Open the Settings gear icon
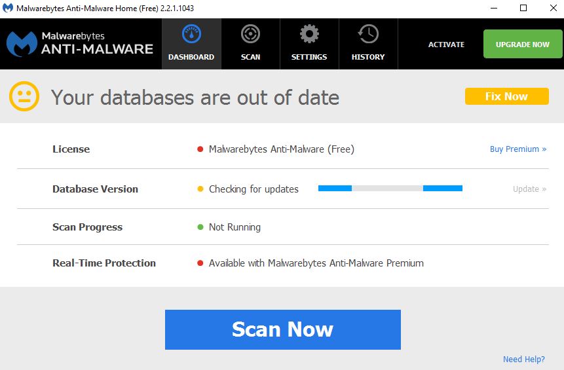The height and width of the screenshot is (370, 564). pos(309,34)
